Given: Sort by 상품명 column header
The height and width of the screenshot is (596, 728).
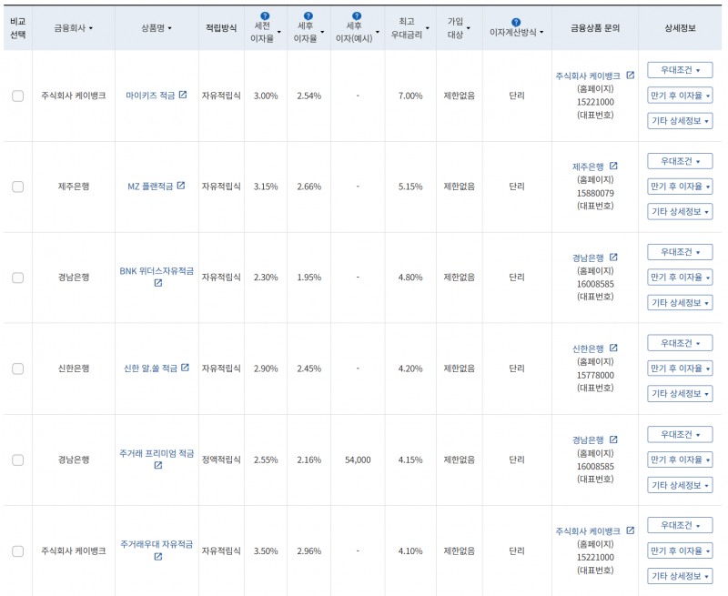Looking at the screenshot, I should tap(157, 28).
